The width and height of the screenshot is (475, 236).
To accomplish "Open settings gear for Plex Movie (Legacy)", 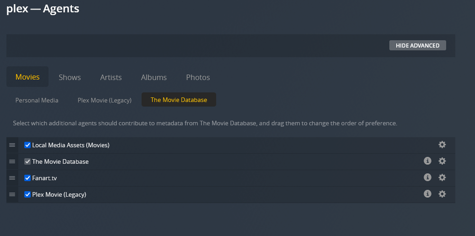I will pyautogui.click(x=442, y=194).
